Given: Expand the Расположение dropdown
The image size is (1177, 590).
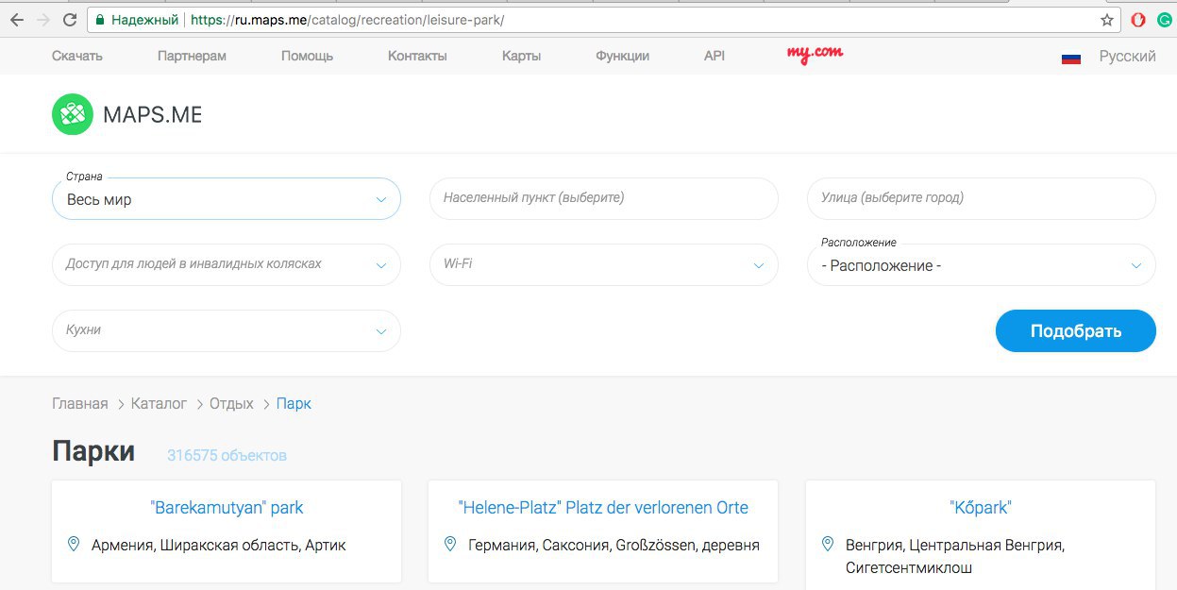Looking at the screenshot, I should pyautogui.click(x=982, y=265).
